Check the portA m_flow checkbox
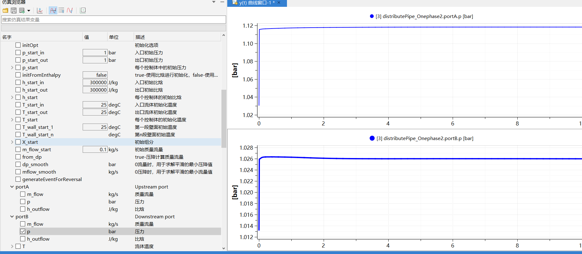582x254 pixels. [23, 194]
